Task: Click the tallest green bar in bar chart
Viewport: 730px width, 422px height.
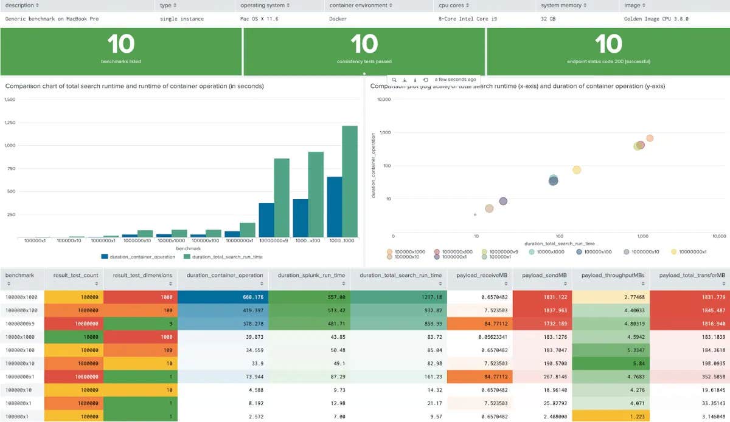Action: [x=349, y=181]
